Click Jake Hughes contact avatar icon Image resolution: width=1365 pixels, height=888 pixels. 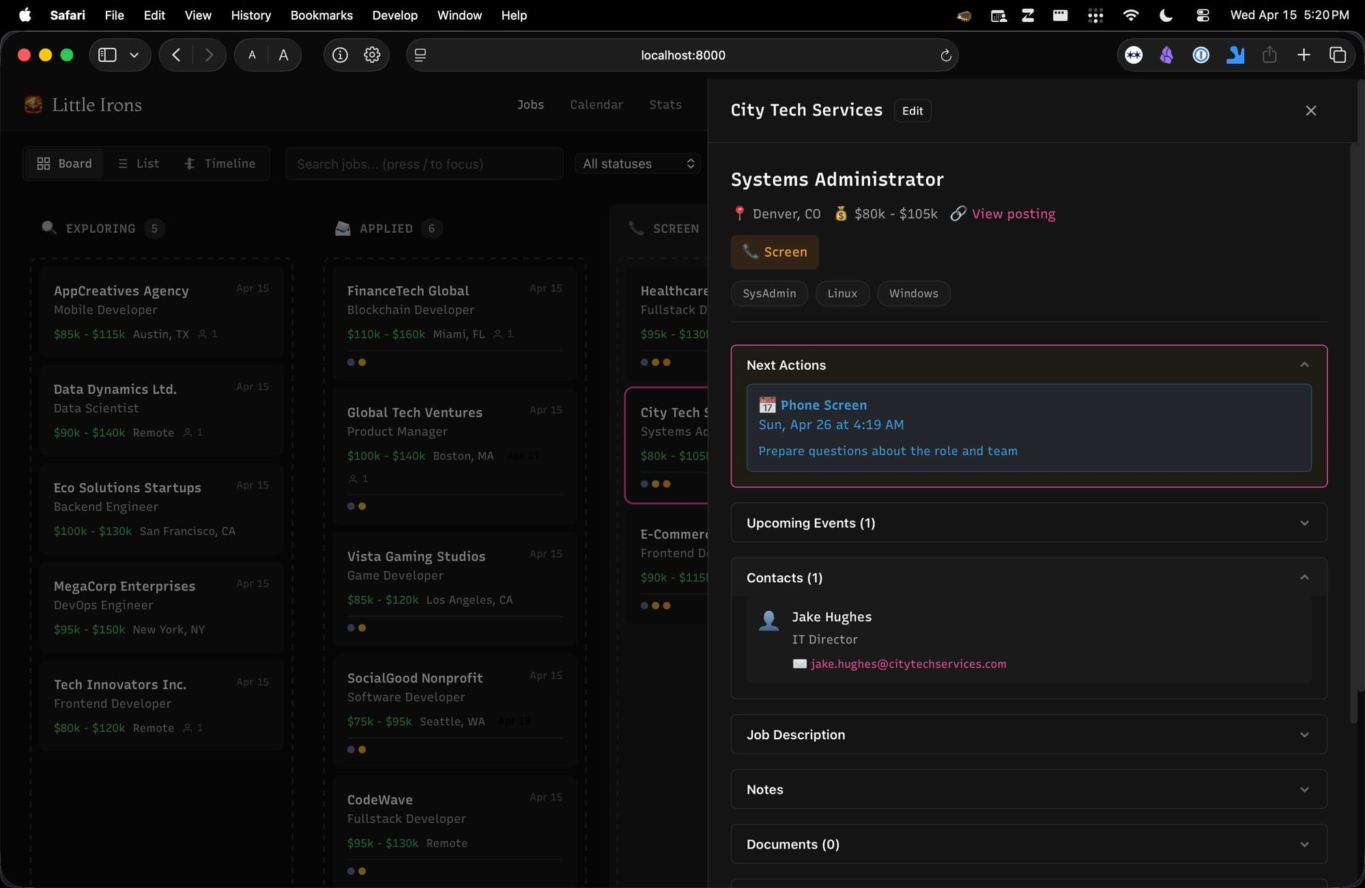769,620
